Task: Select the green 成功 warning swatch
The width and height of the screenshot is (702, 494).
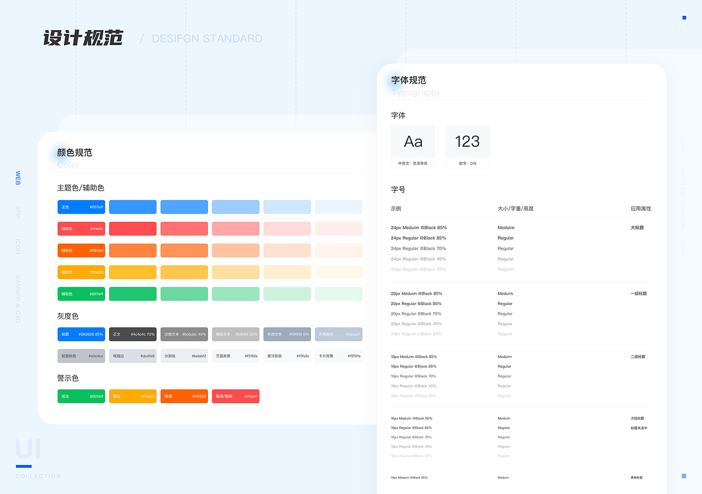Action: [x=81, y=396]
